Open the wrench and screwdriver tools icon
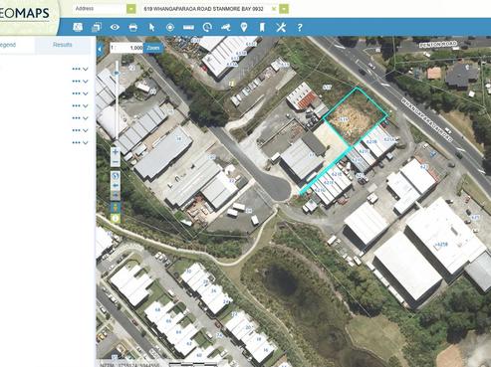Image resolution: width=491 pixels, height=367 pixels. pyautogui.click(x=281, y=27)
